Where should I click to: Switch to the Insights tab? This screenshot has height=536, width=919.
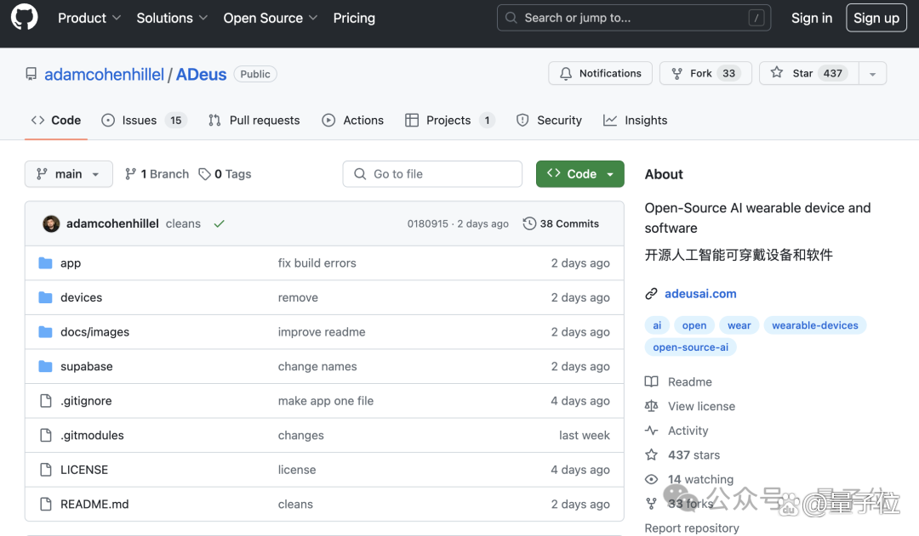click(x=636, y=120)
